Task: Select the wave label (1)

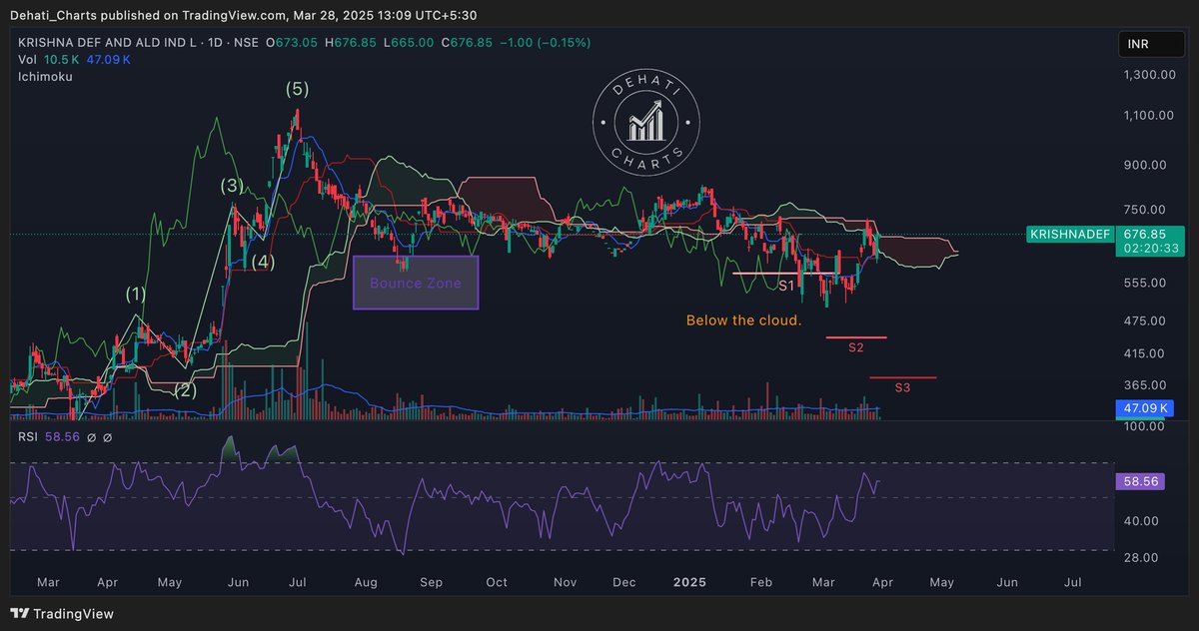Action: pos(136,295)
